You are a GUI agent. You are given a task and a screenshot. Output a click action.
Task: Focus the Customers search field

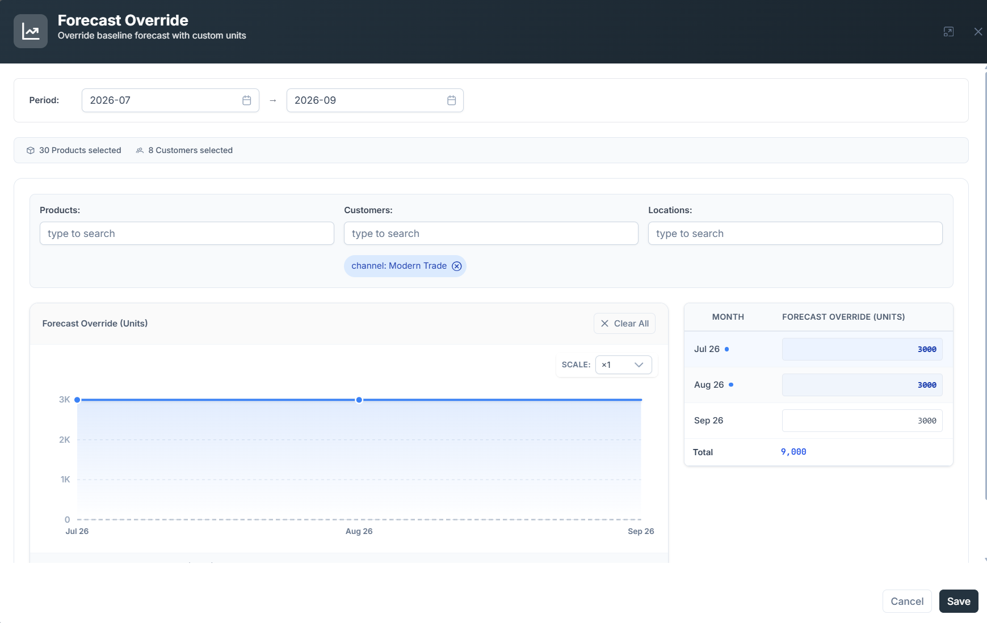(x=491, y=234)
